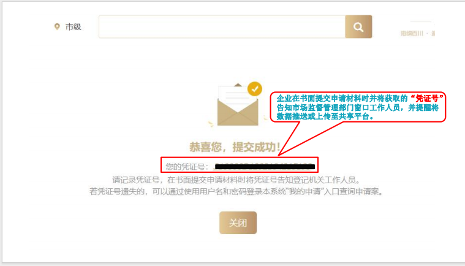465x266 pixels.
Task: Click the magnifier search icon button
Action: click(x=358, y=27)
